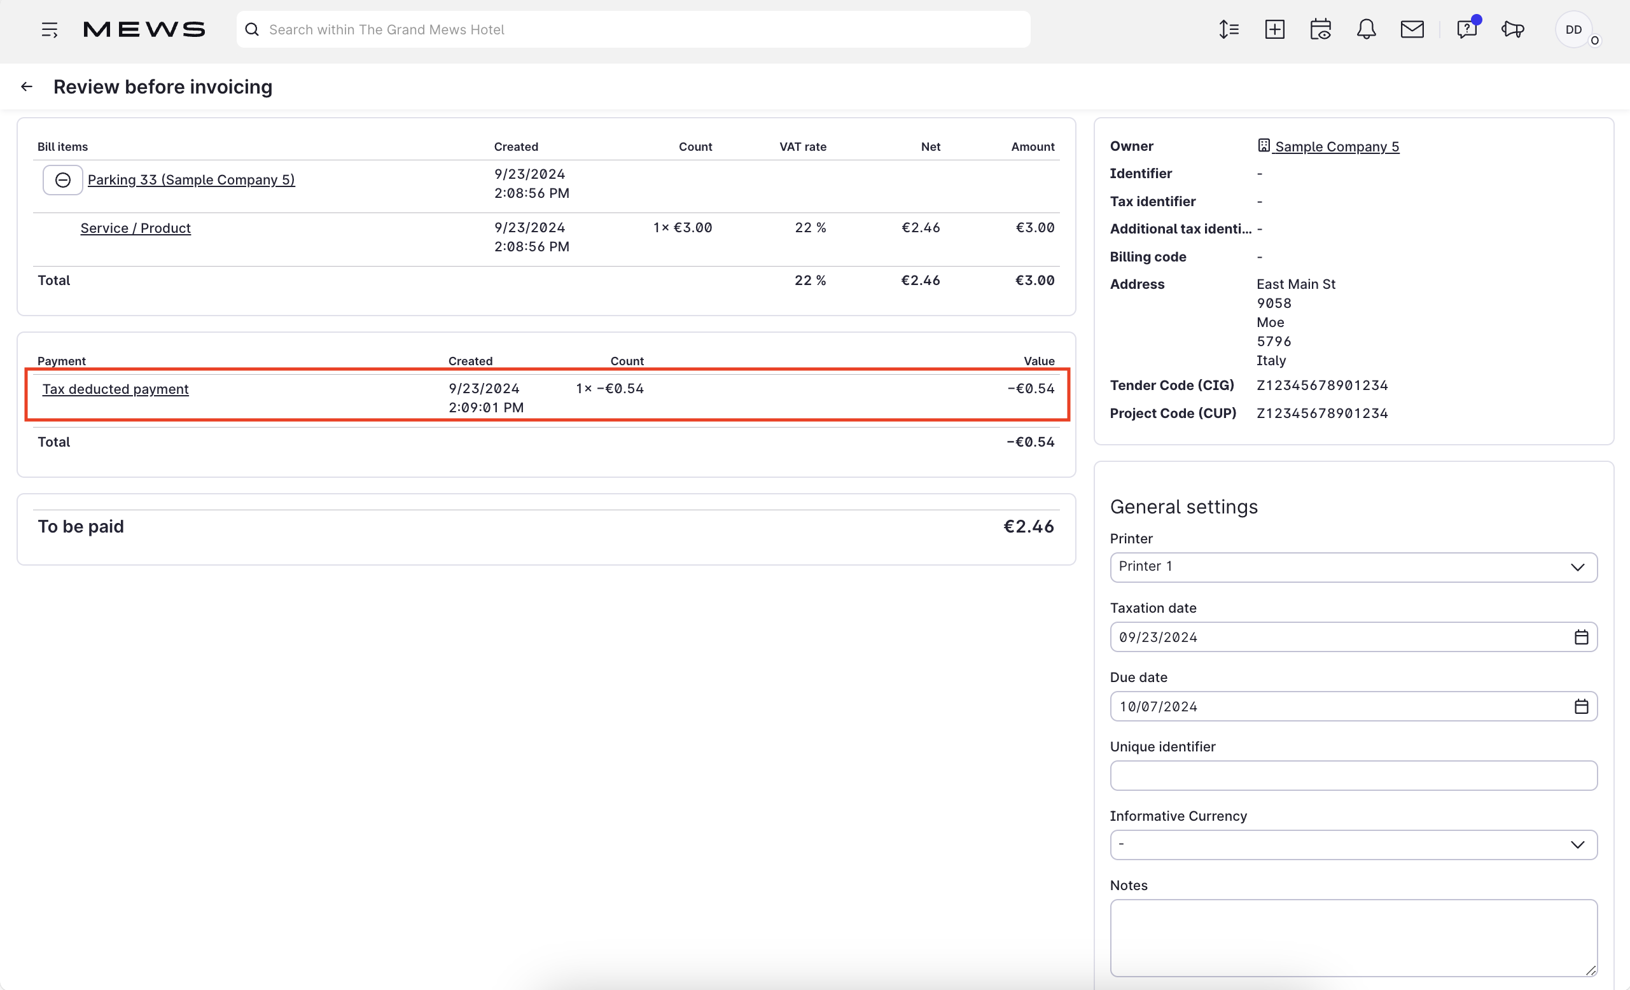Click the Taxation date field
Screen dimensions: 1630x990
click(x=1353, y=638)
